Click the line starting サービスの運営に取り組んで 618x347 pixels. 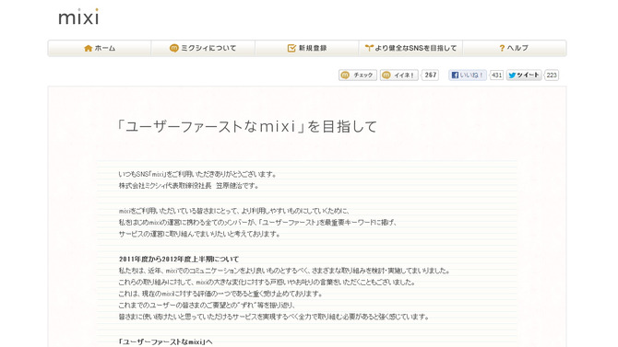tap(199, 234)
